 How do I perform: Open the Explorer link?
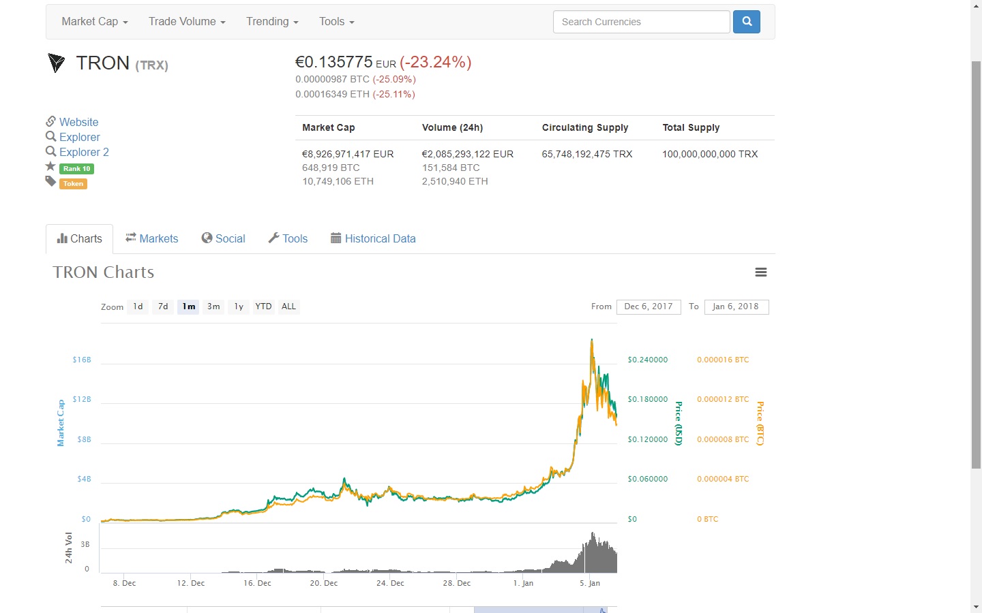click(79, 137)
